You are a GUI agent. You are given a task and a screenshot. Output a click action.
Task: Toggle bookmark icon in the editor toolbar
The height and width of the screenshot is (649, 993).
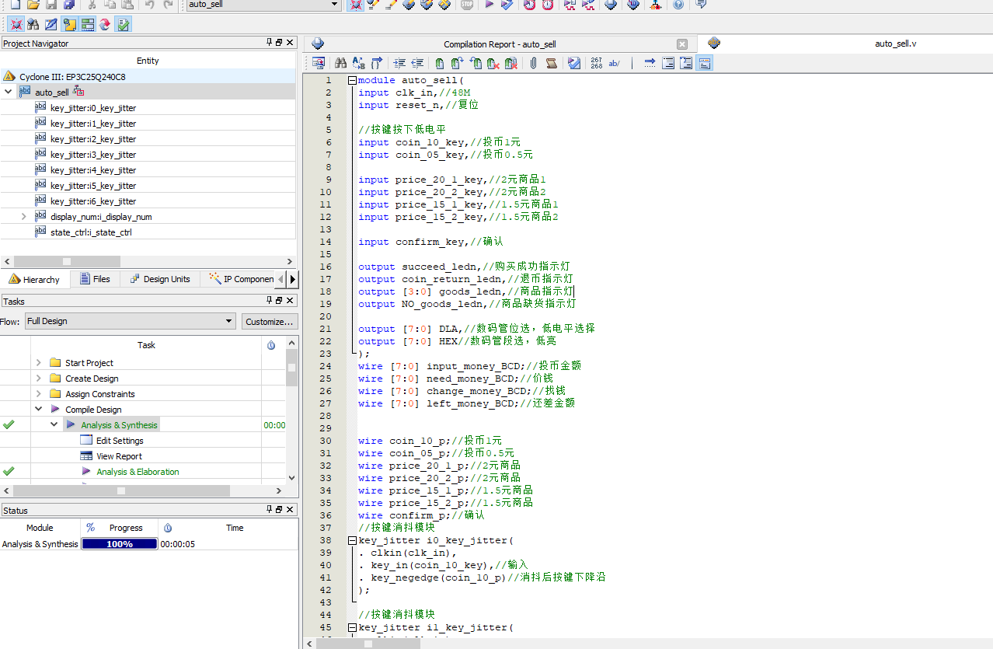(x=439, y=63)
